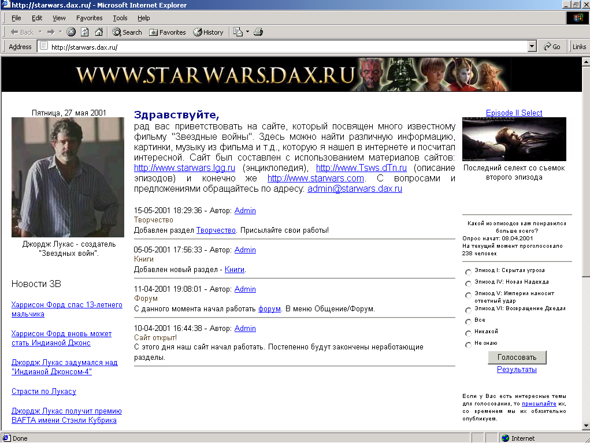The width and height of the screenshot is (590, 443).
Task: Click the vertical scrollbar down arrow
Action: pos(586,426)
